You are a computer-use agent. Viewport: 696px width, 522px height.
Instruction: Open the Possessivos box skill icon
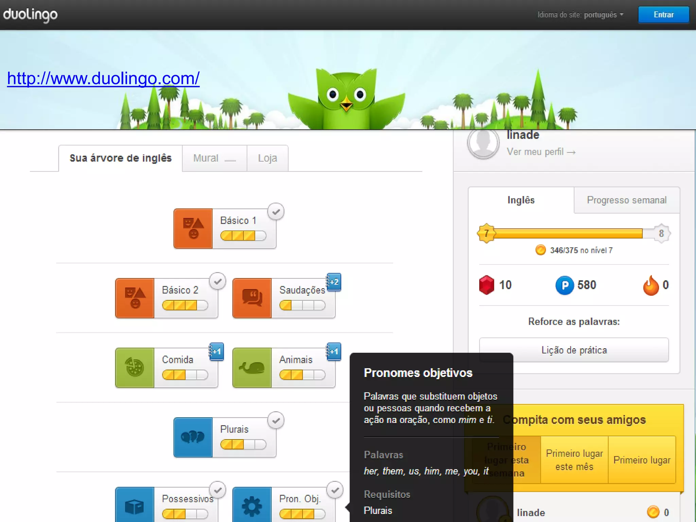135,505
